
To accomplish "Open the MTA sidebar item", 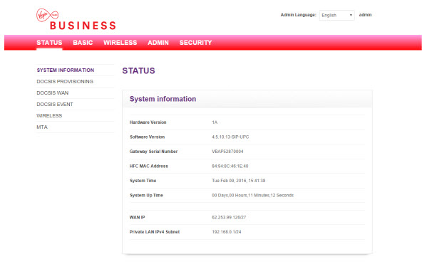I will (42, 127).
